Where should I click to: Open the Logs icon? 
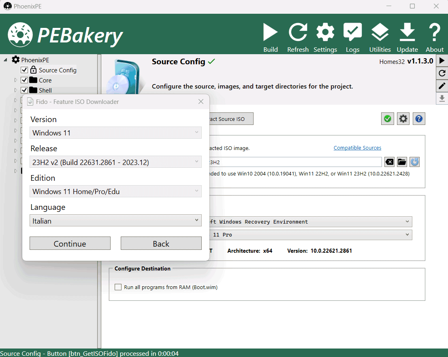(x=352, y=32)
